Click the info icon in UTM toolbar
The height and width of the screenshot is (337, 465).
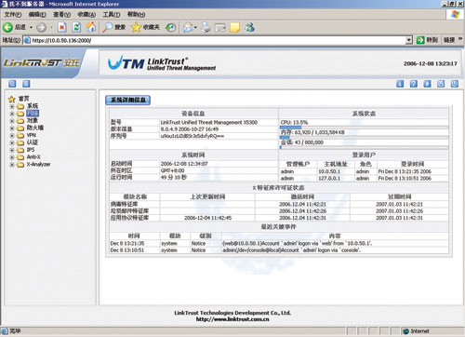[x=400, y=84]
